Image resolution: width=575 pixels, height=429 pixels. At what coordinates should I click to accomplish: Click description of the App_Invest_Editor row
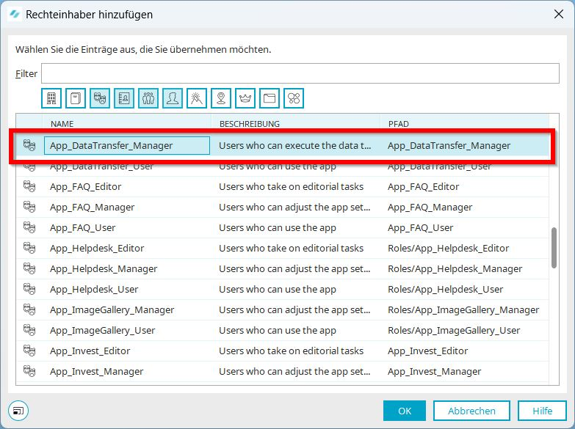pyautogui.click(x=291, y=351)
